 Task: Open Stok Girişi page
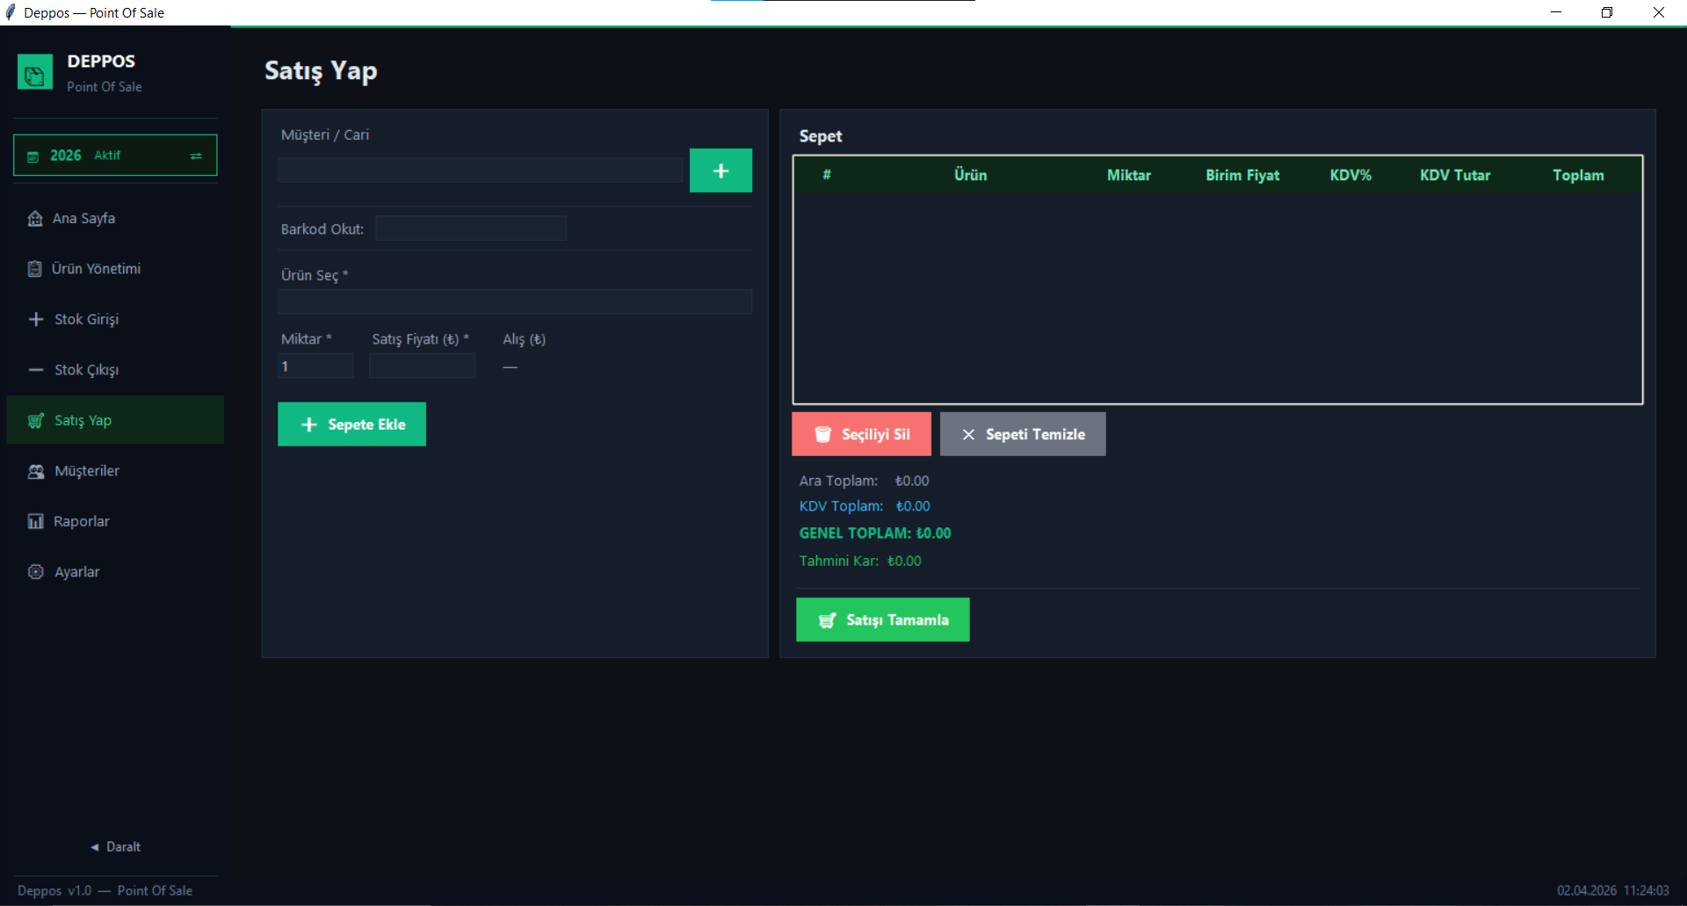coord(86,320)
